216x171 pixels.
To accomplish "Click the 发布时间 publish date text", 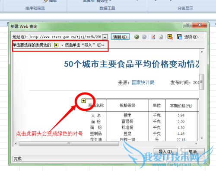I will point(185,83).
